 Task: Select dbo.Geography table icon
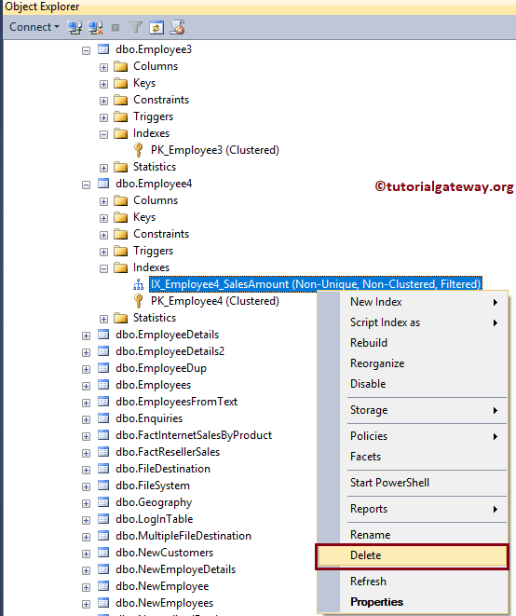click(x=103, y=502)
